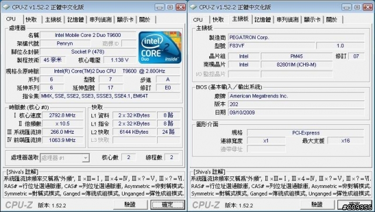Click the F83VF model field

pyautogui.click(x=271, y=46)
